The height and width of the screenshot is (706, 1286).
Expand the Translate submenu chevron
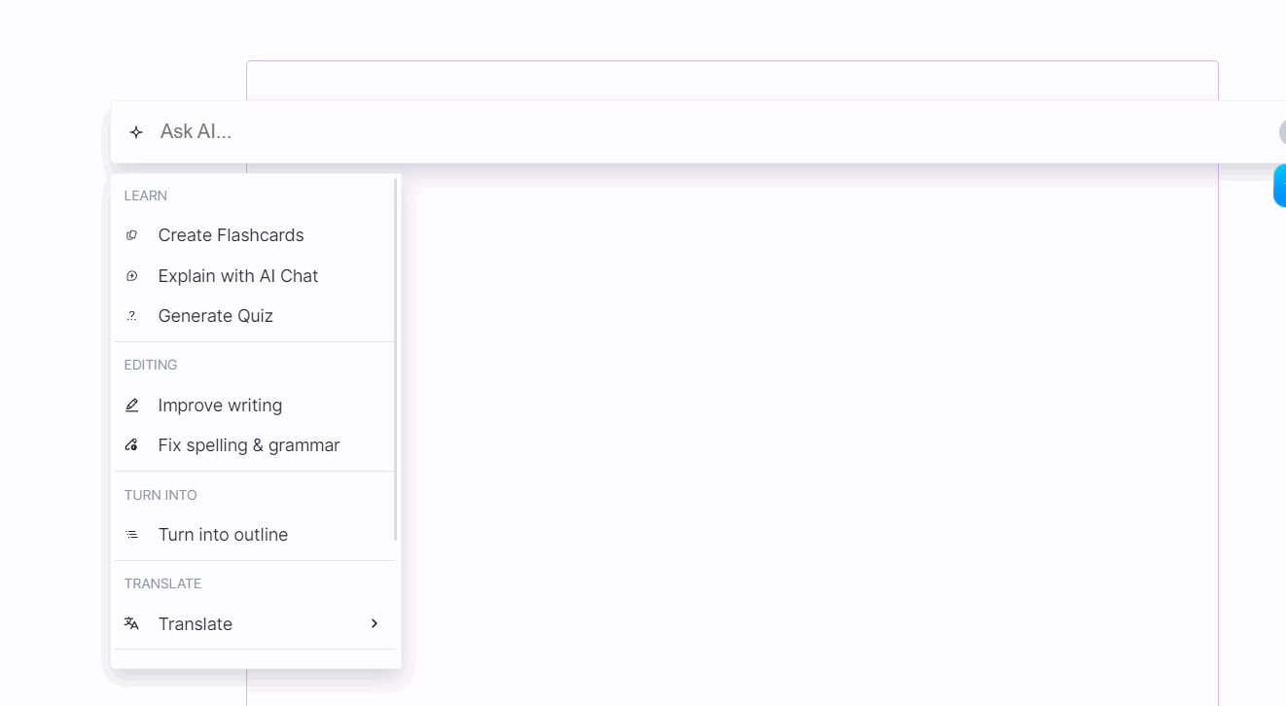click(x=375, y=623)
